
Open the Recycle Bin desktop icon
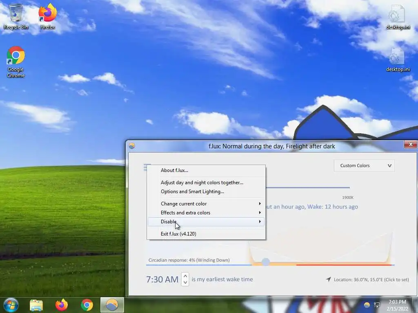point(16,16)
